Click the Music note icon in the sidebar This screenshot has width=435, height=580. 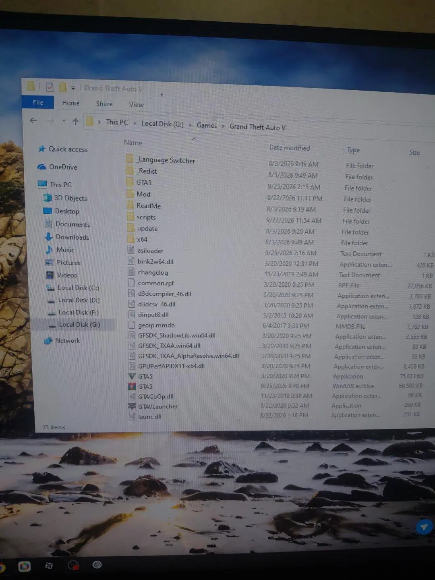49,250
